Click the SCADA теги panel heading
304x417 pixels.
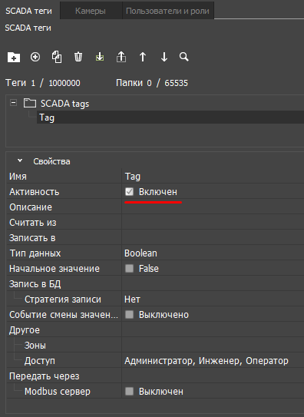point(28,28)
